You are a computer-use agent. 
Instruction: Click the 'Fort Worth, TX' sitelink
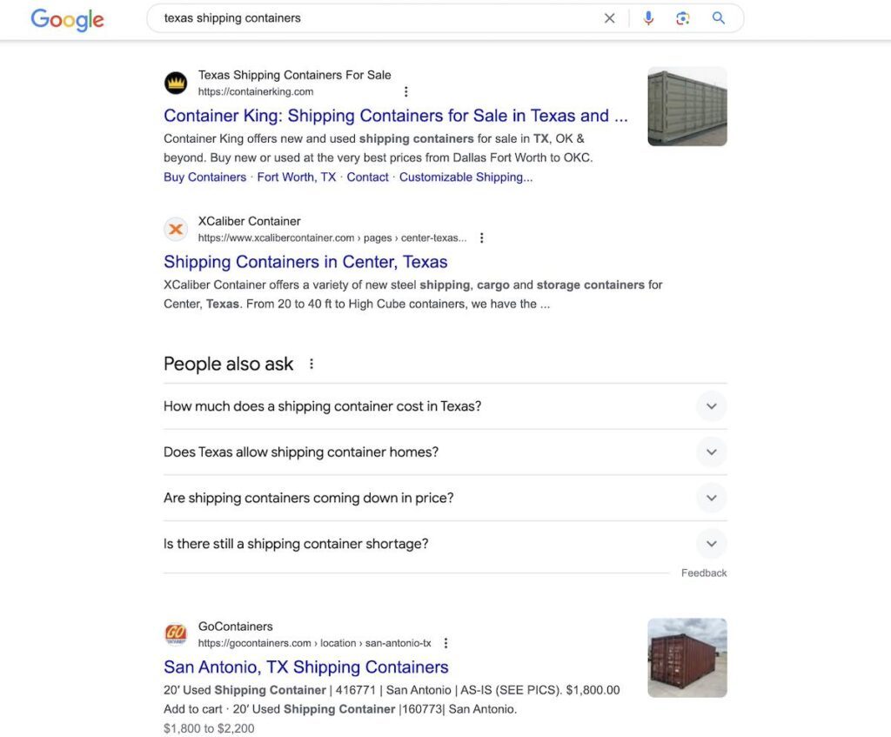coord(297,177)
